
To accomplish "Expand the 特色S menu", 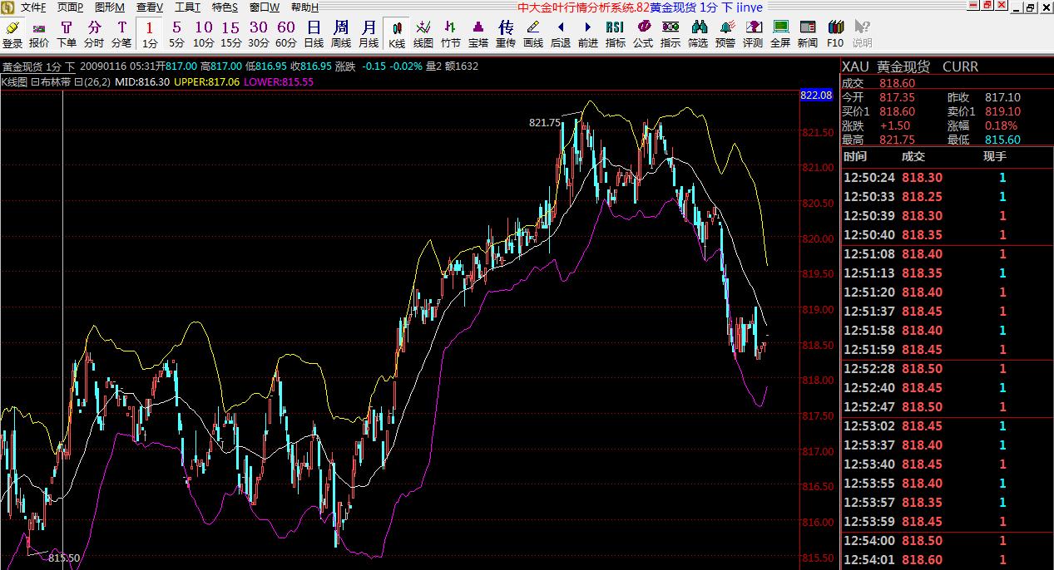I will tap(225, 7).
